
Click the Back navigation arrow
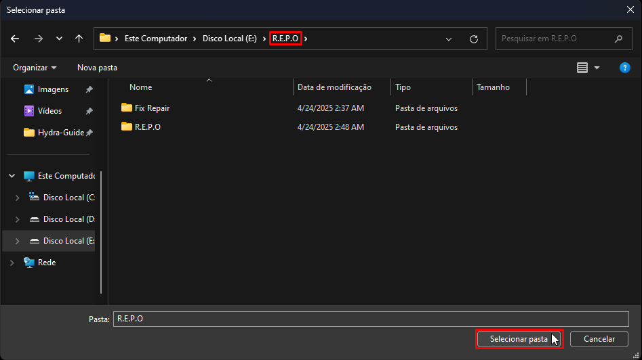click(16, 39)
